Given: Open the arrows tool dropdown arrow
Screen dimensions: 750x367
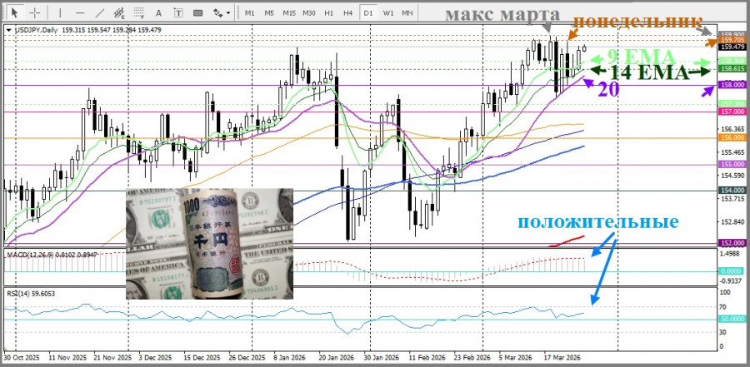Looking at the screenshot, I should (x=228, y=13).
